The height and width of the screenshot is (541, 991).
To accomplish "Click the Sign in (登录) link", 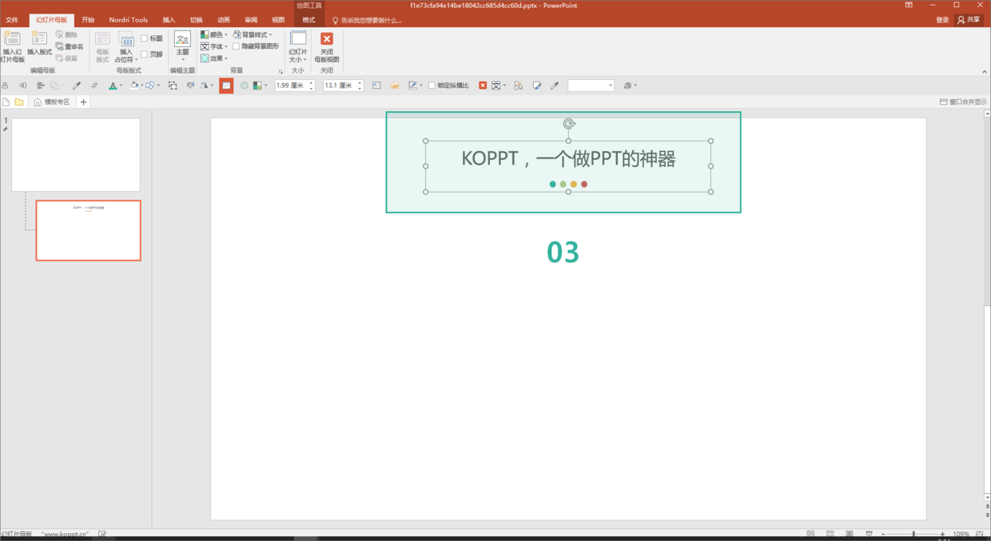I will pyautogui.click(x=942, y=20).
